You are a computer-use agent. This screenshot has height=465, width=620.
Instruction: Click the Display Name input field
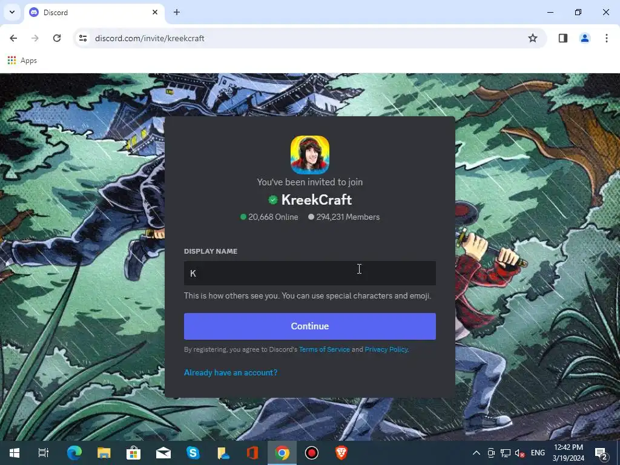[x=309, y=273]
